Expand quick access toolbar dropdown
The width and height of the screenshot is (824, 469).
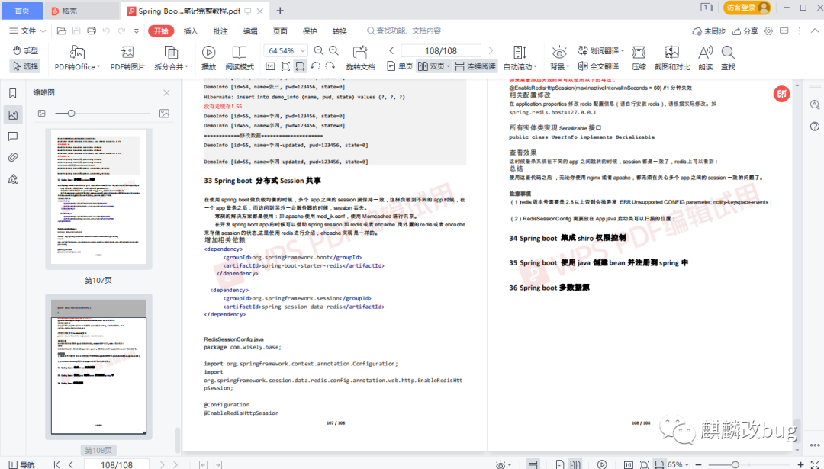click(x=136, y=31)
